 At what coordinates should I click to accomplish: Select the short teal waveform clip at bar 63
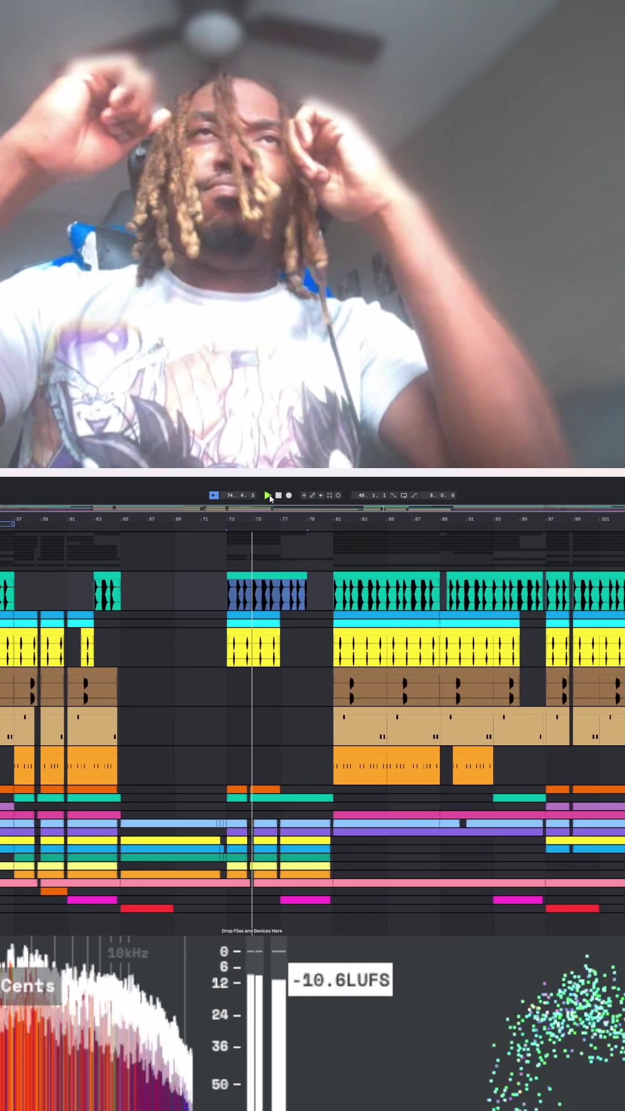pyautogui.click(x=107, y=591)
